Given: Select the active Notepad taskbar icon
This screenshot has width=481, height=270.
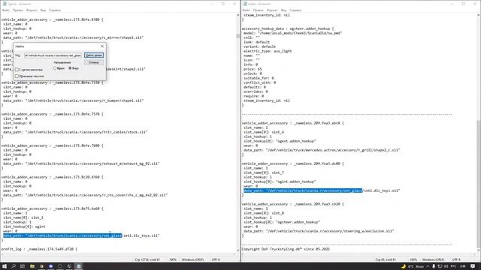Looking at the screenshot, I should pyautogui.click(x=79, y=266).
